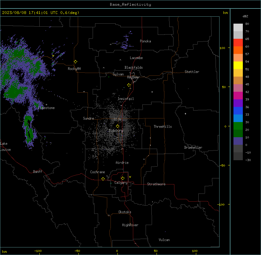This screenshot has height=255, width=261.
Task: Click the 2023/08/08 17:41:01 UTC timestamp
Action: point(30,13)
